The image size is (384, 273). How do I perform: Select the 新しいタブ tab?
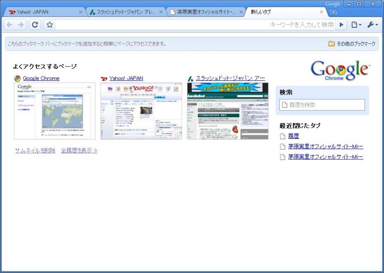click(286, 12)
